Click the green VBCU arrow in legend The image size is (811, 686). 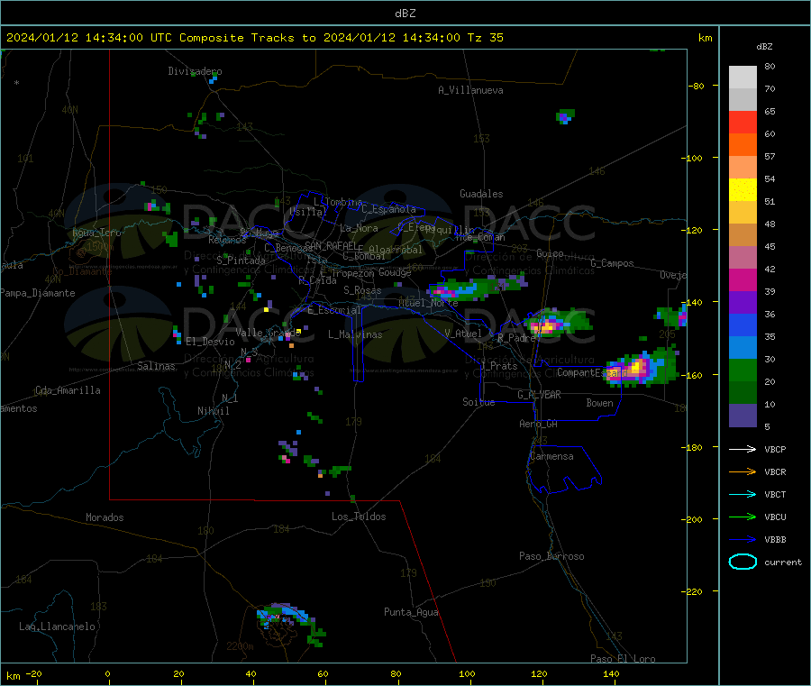[743, 517]
